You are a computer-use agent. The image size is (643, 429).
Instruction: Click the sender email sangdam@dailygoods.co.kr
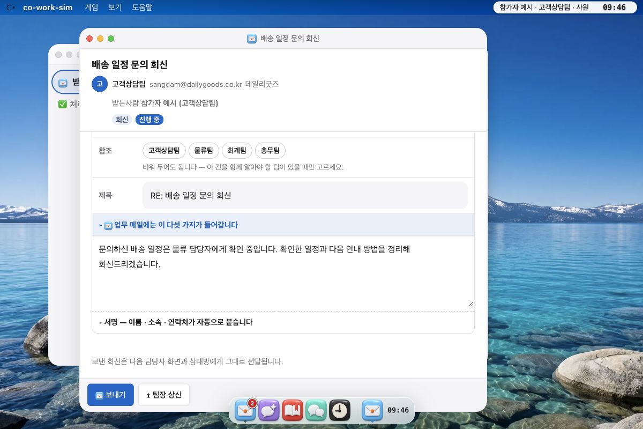pyautogui.click(x=196, y=84)
